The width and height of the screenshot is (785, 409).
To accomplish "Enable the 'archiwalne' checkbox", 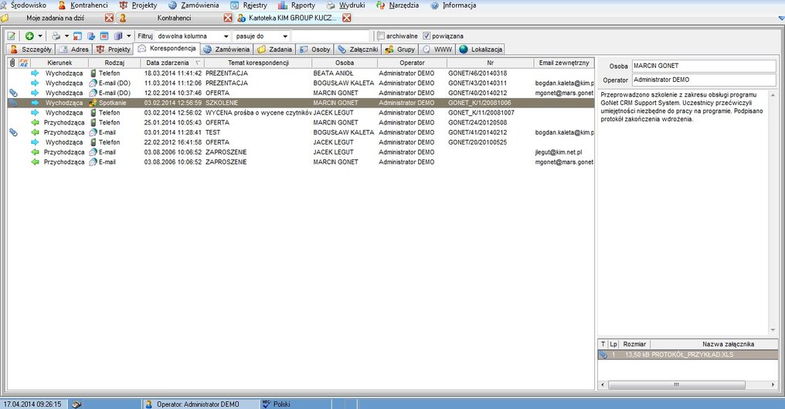I will [x=381, y=36].
